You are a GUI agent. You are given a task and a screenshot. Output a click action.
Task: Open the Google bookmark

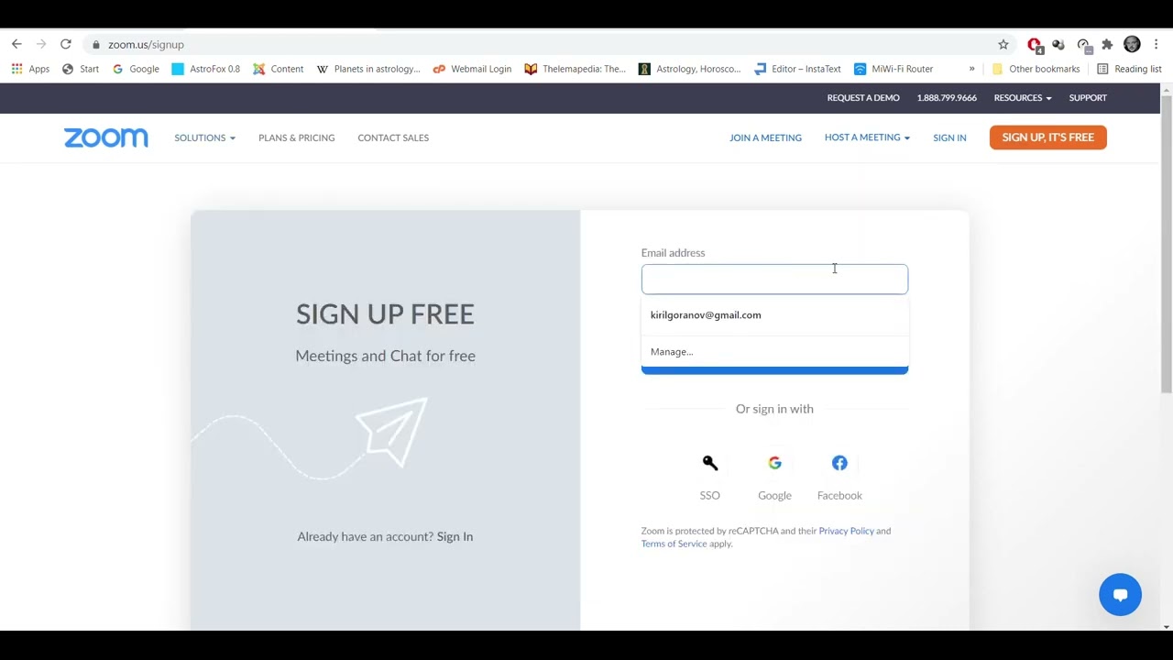coord(136,69)
